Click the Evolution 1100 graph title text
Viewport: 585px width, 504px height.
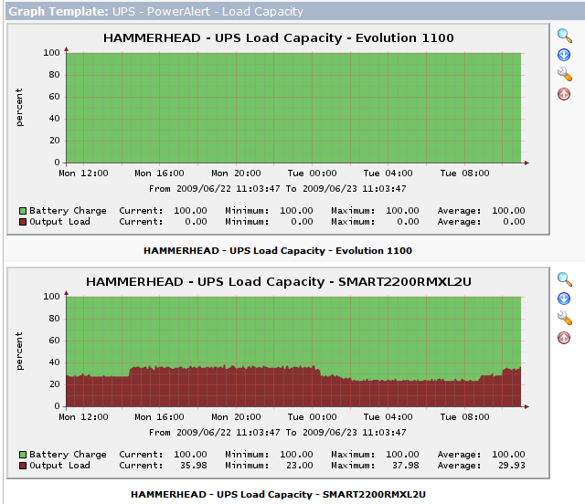pos(278,38)
